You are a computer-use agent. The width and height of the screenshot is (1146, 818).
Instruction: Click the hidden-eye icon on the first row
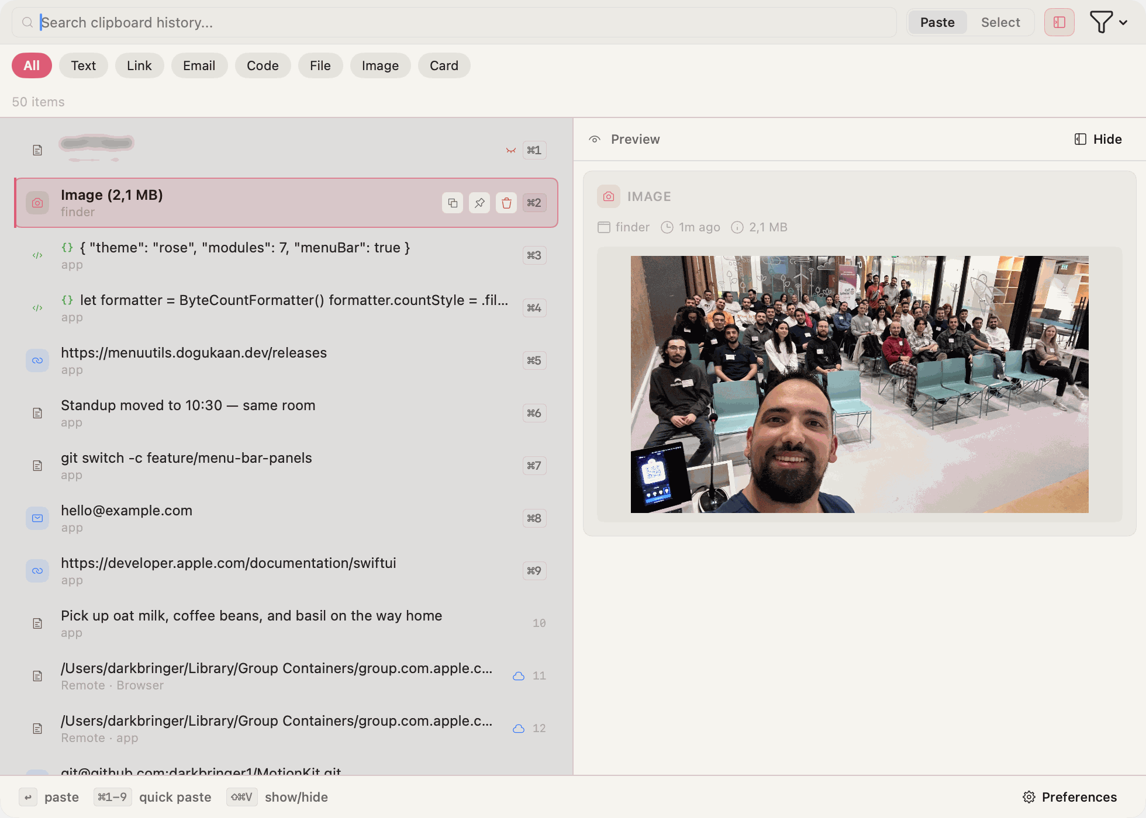pyautogui.click(x=511, y=150)
